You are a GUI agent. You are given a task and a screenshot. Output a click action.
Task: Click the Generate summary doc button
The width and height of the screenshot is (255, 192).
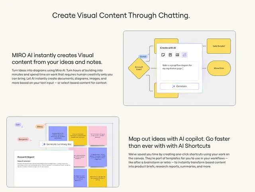point(57,144)
